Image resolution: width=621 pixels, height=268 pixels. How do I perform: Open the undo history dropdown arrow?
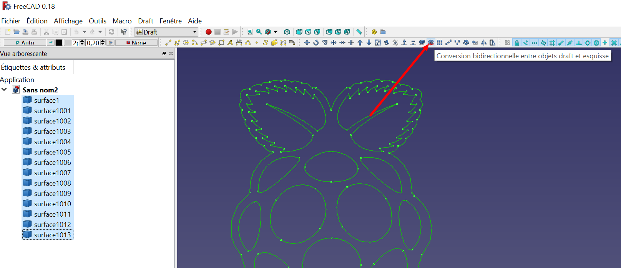84,32
